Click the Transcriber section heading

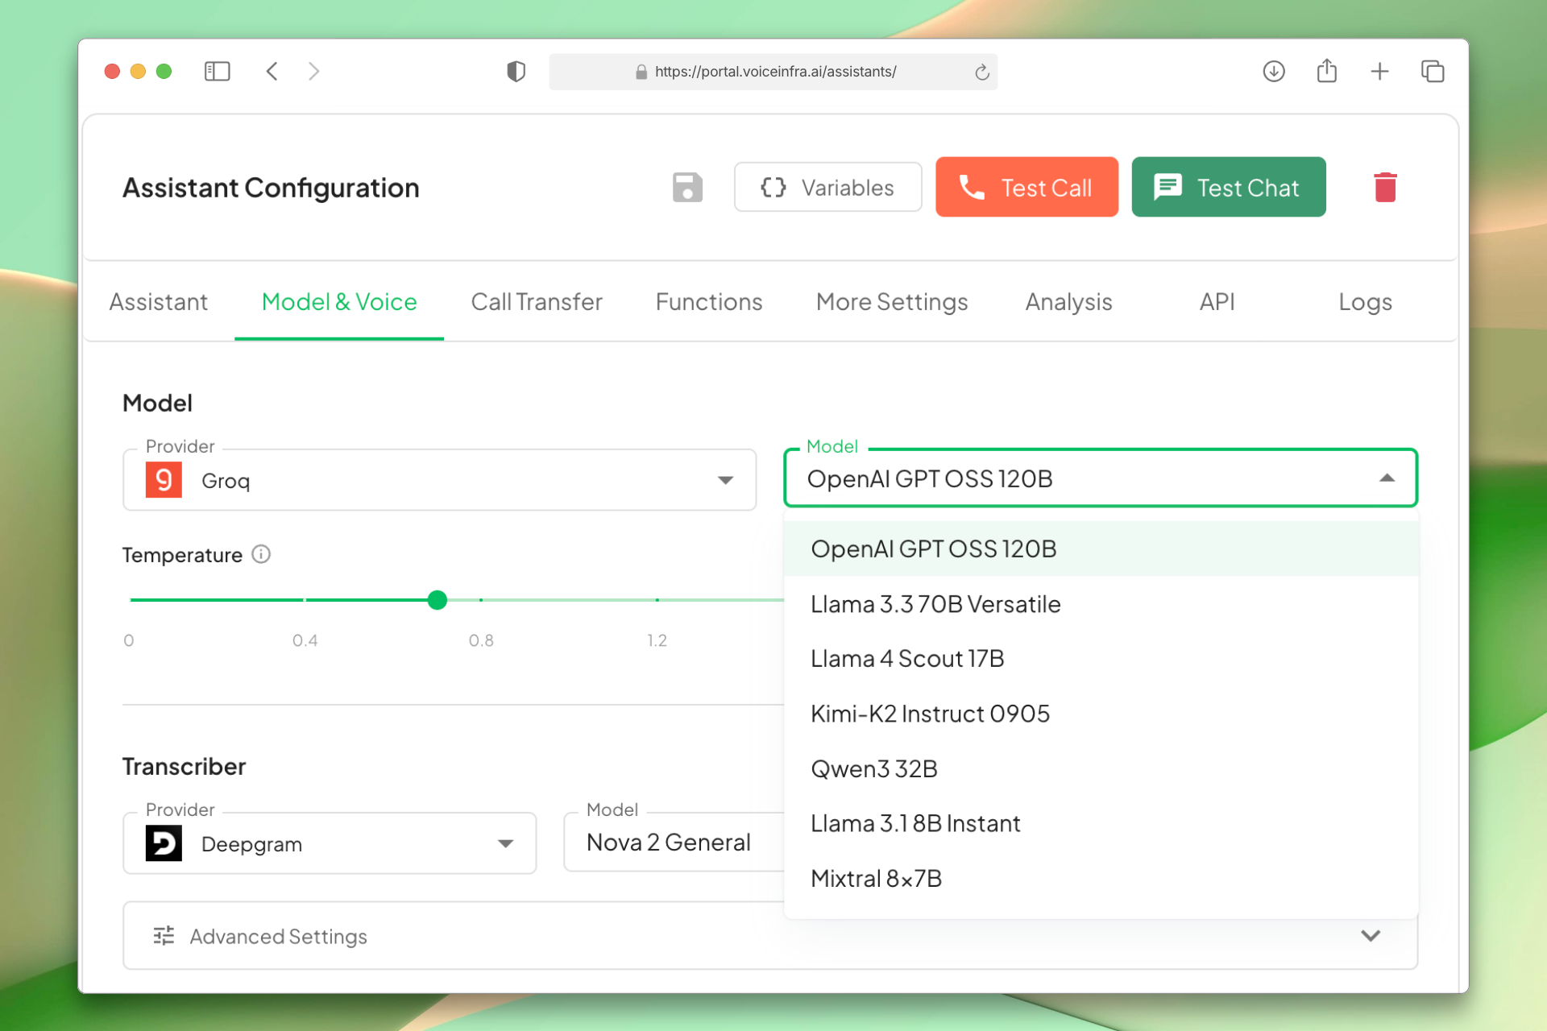coord(185,766)
